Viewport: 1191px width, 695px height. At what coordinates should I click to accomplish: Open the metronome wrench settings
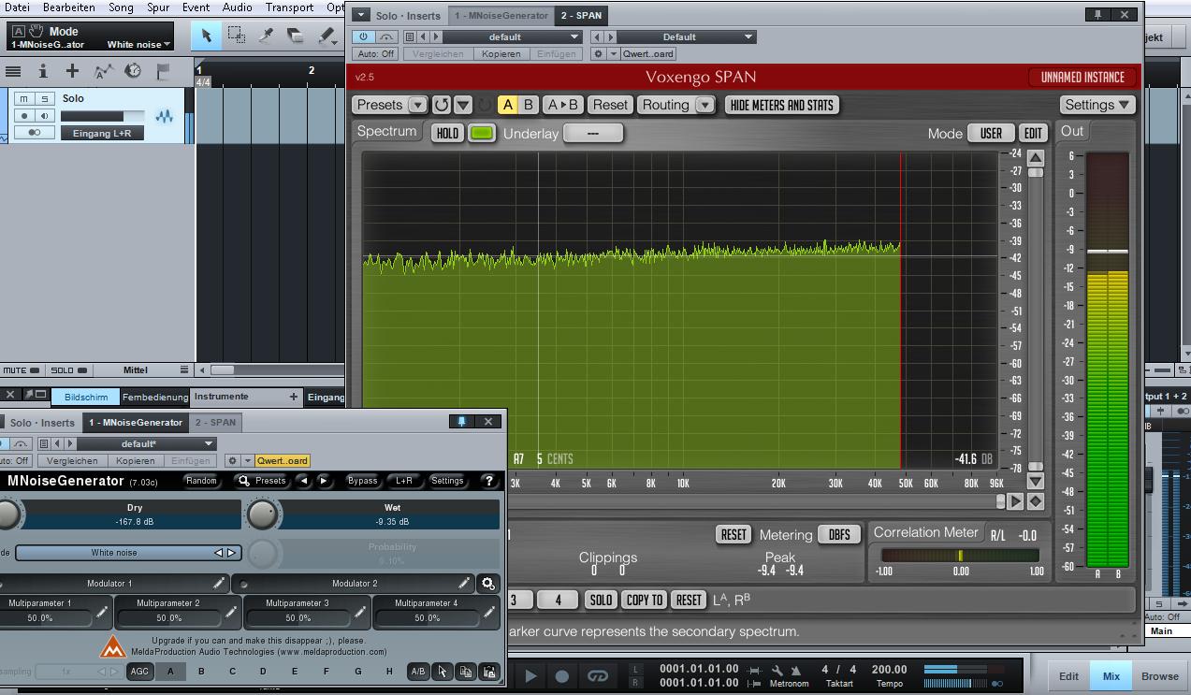pyautogui.click(x=777, y=671)
